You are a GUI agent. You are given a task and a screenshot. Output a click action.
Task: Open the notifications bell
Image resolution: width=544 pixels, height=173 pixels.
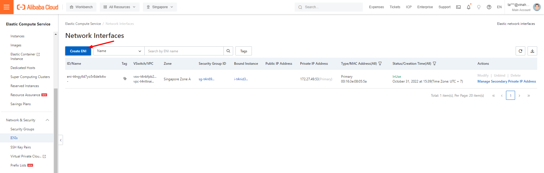pos(469,7)
